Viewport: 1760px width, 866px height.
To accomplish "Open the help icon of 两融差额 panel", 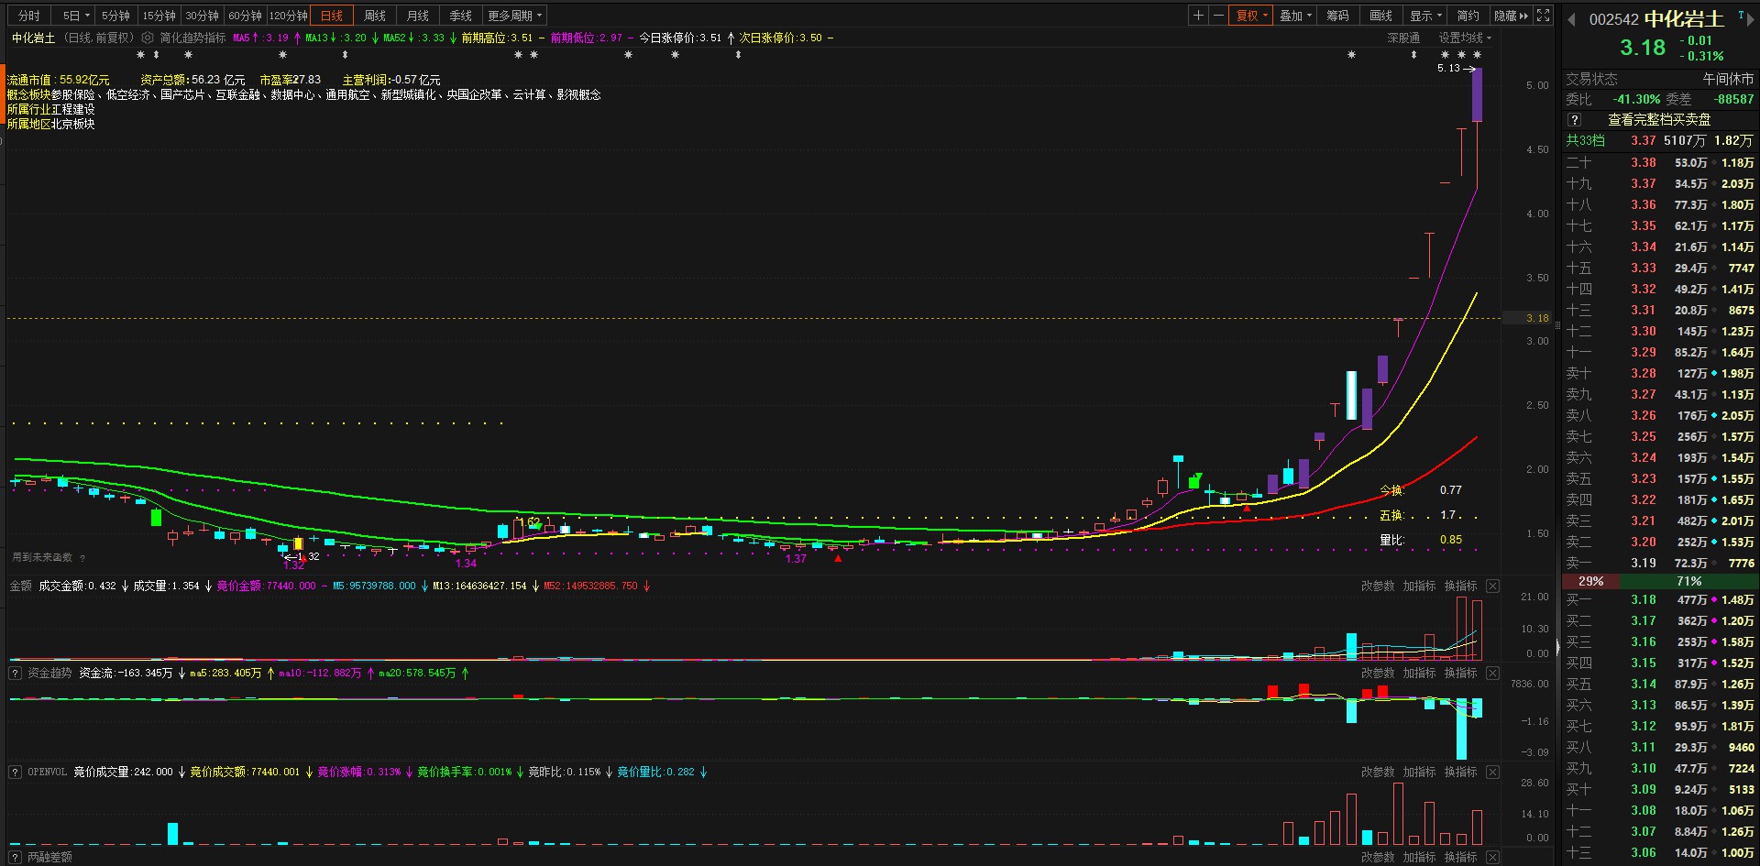I will (x=15, y=858).
